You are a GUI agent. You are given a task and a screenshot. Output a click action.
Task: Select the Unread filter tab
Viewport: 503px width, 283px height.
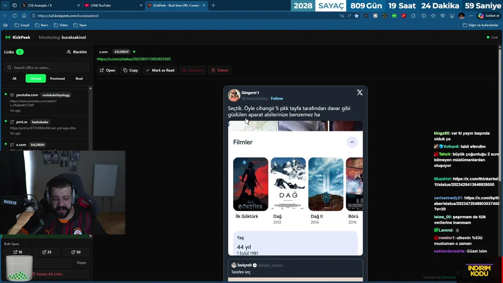coord(36,79)
